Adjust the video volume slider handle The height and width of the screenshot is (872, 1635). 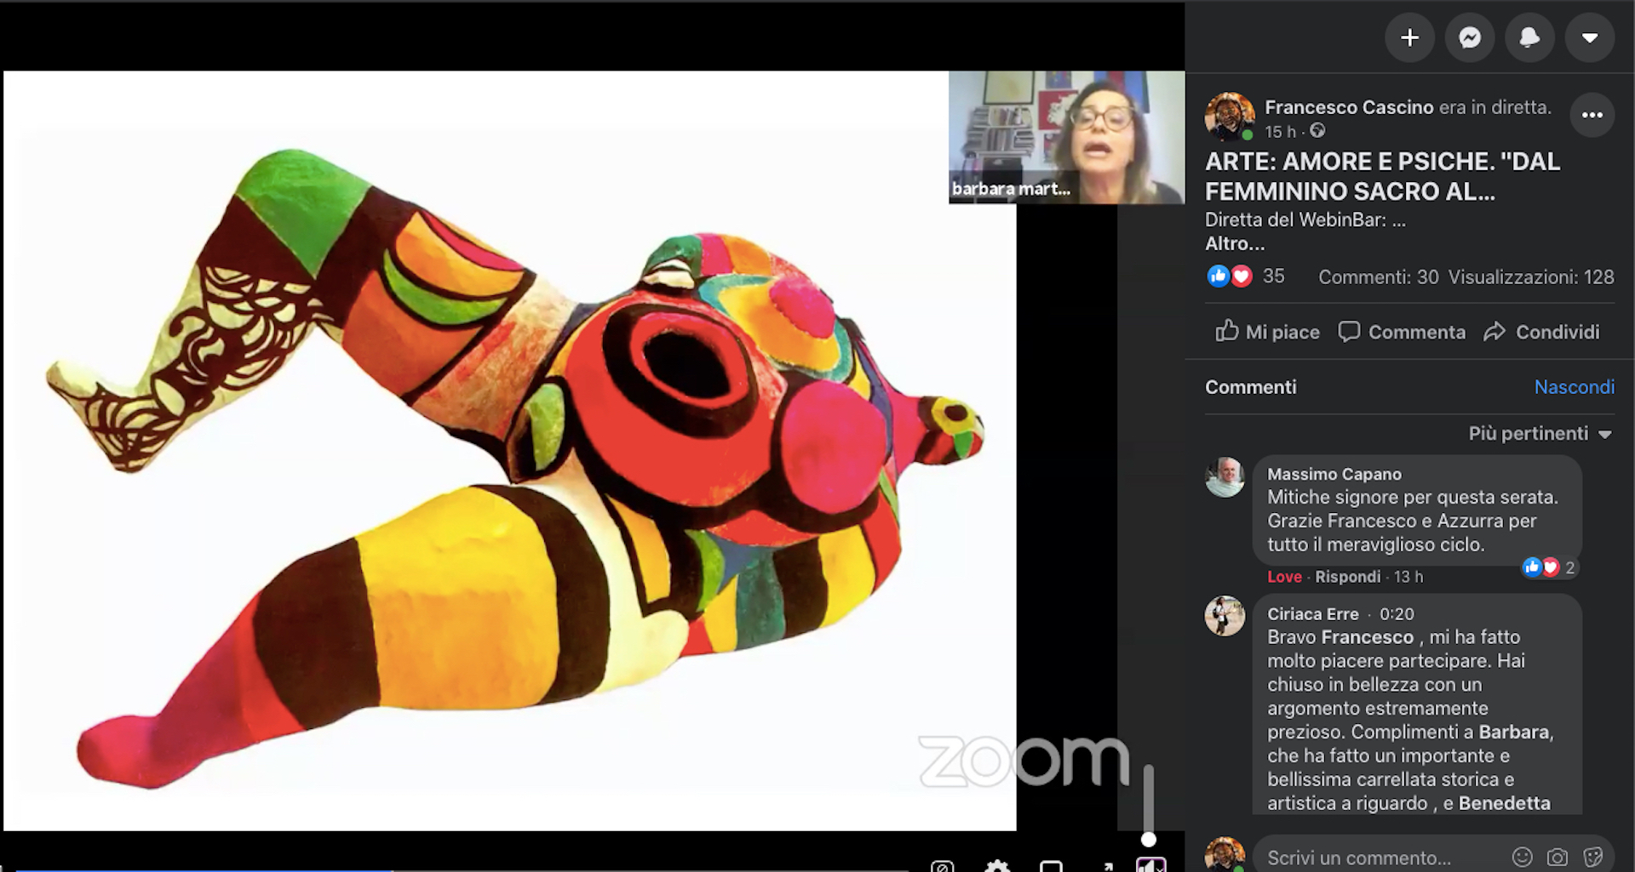(x=1148, y=840)
